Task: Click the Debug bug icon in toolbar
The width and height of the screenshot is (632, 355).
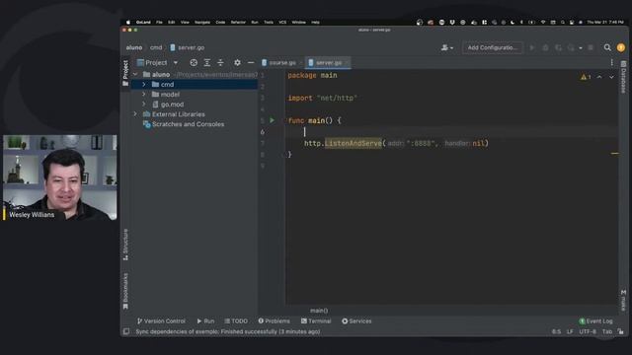Action: 545,47
